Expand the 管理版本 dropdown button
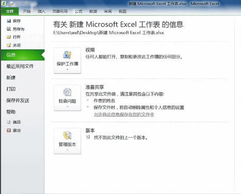Screen dimensions: 241x194 [68, 141]
